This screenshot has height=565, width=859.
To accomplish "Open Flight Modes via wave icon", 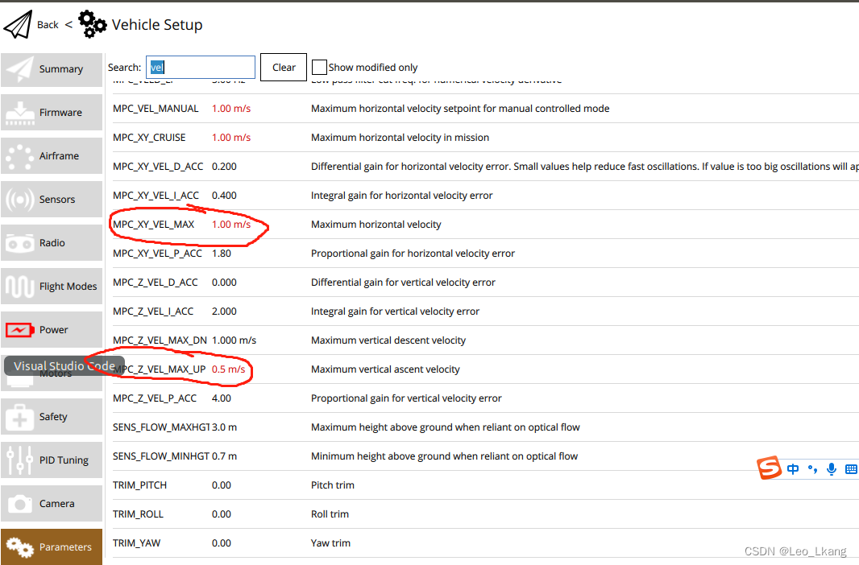I will (19, 286).
